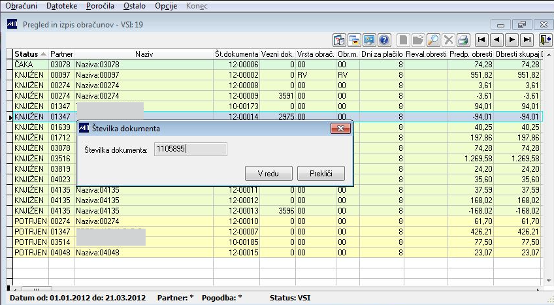Image resolution: width=554 pixels, height=305 pixels.
Task: Close the Številka dokumenta dialog
Action: [x=340, y=129]
